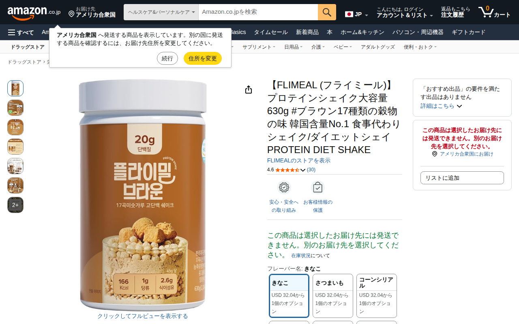519x324 pixels.
Task: Expand 詳細はこちら chevron in offer box
Action: tap(459, 106)
